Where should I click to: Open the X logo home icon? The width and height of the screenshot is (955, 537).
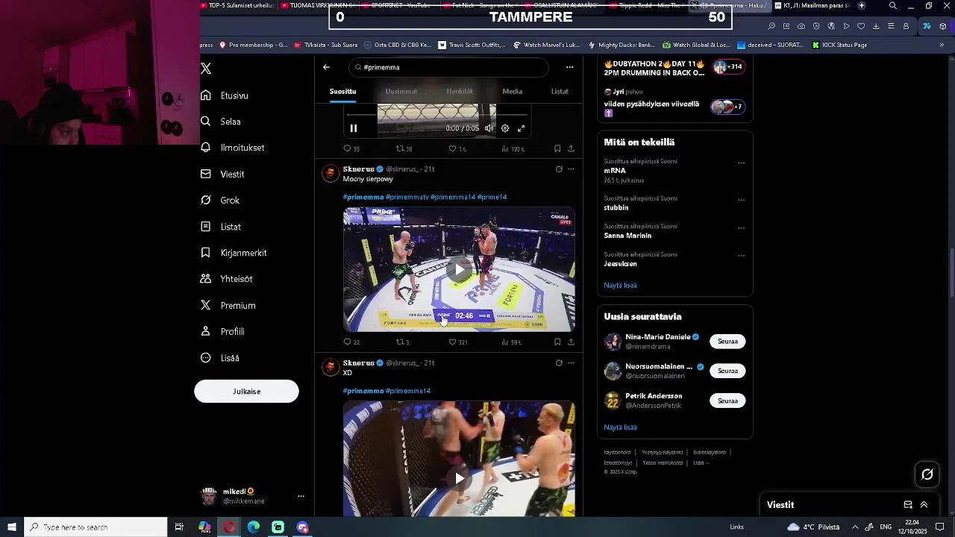click(x=206, y=69)
